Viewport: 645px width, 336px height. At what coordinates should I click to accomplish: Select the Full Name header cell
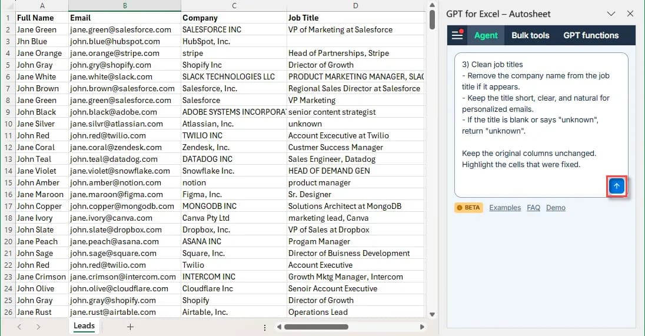pyautogui.click(x=42, y=18)
